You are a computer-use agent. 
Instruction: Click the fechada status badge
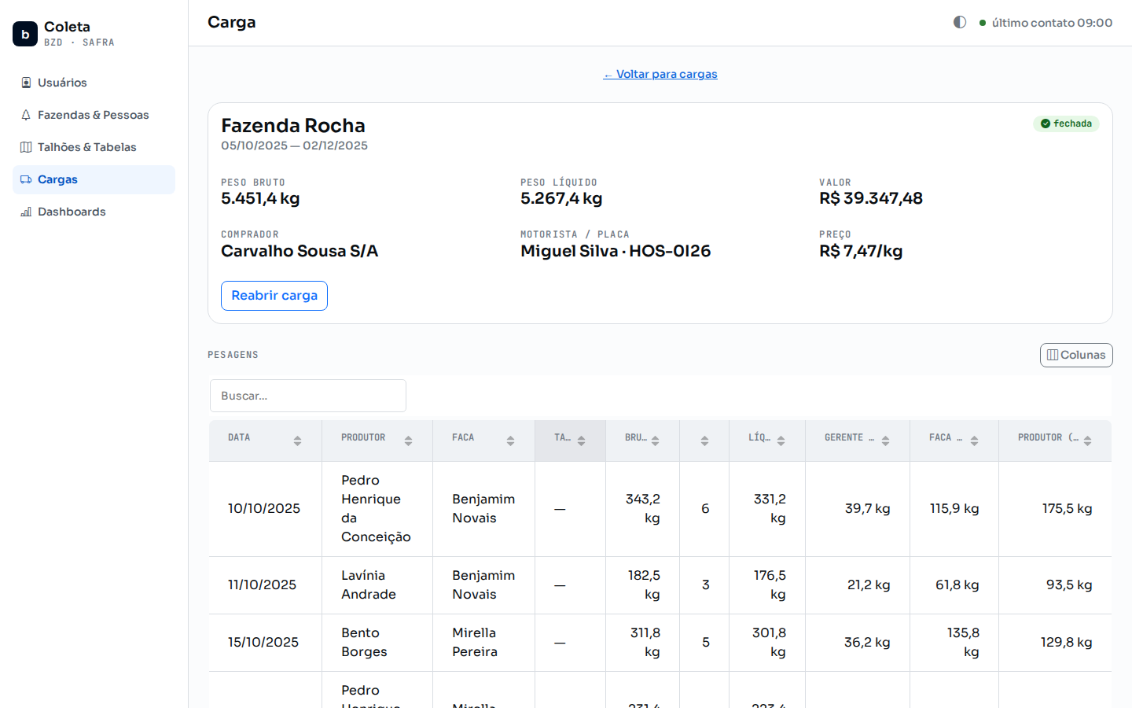1066,124
